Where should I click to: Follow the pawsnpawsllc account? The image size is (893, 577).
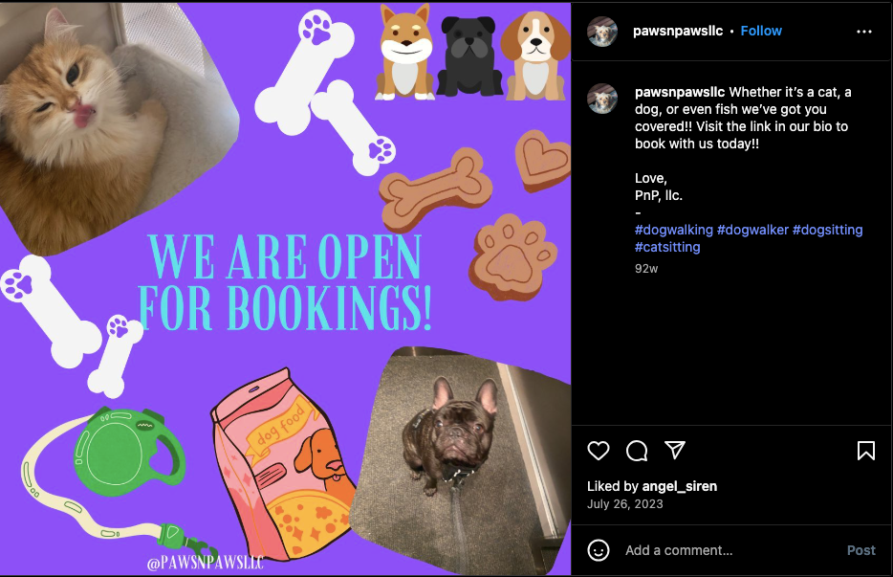pyautogui.click(x=761, y=31)
